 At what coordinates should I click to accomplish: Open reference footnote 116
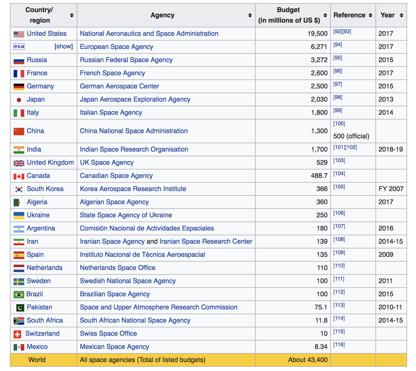(x=339, y=345)
